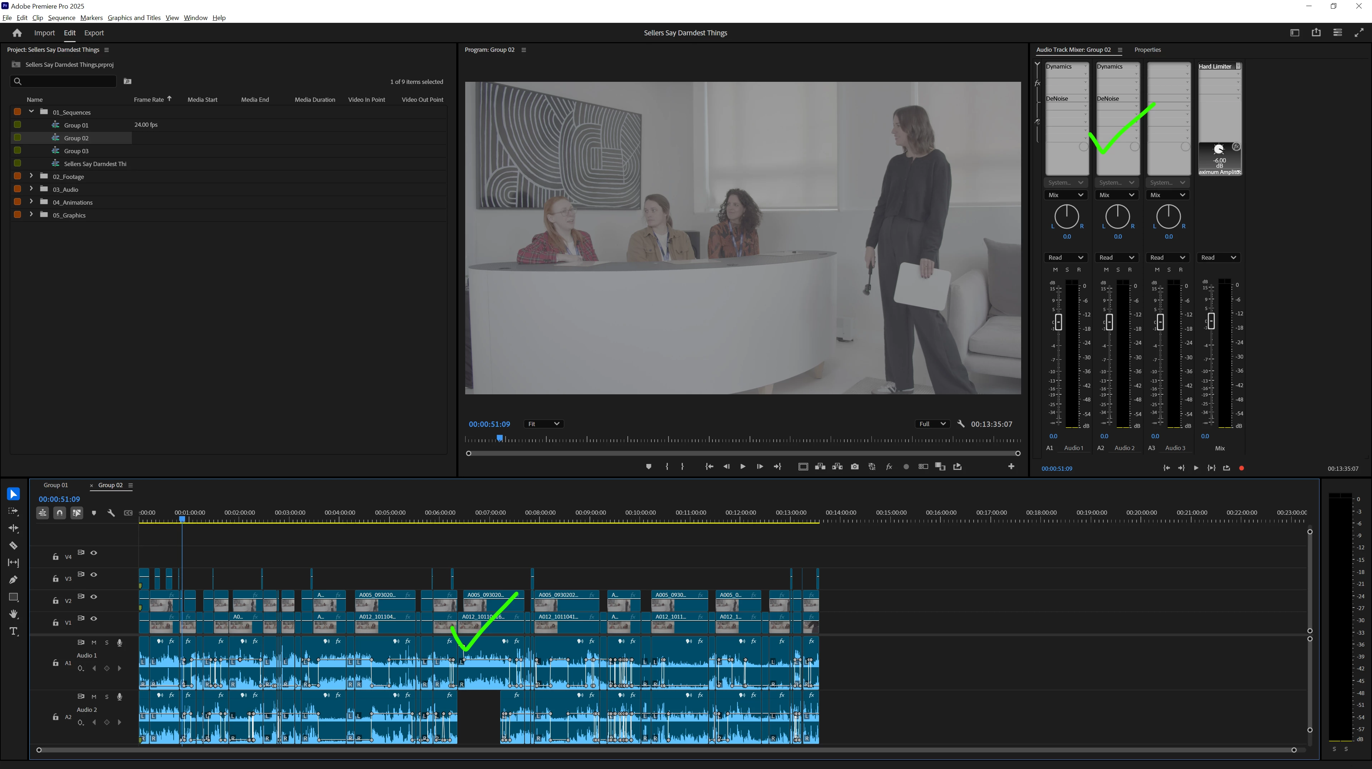This screenshot has height=769, width=1372.
Task: Mute the Audio 1 track in the timeline
Action: tap(94, 642)
